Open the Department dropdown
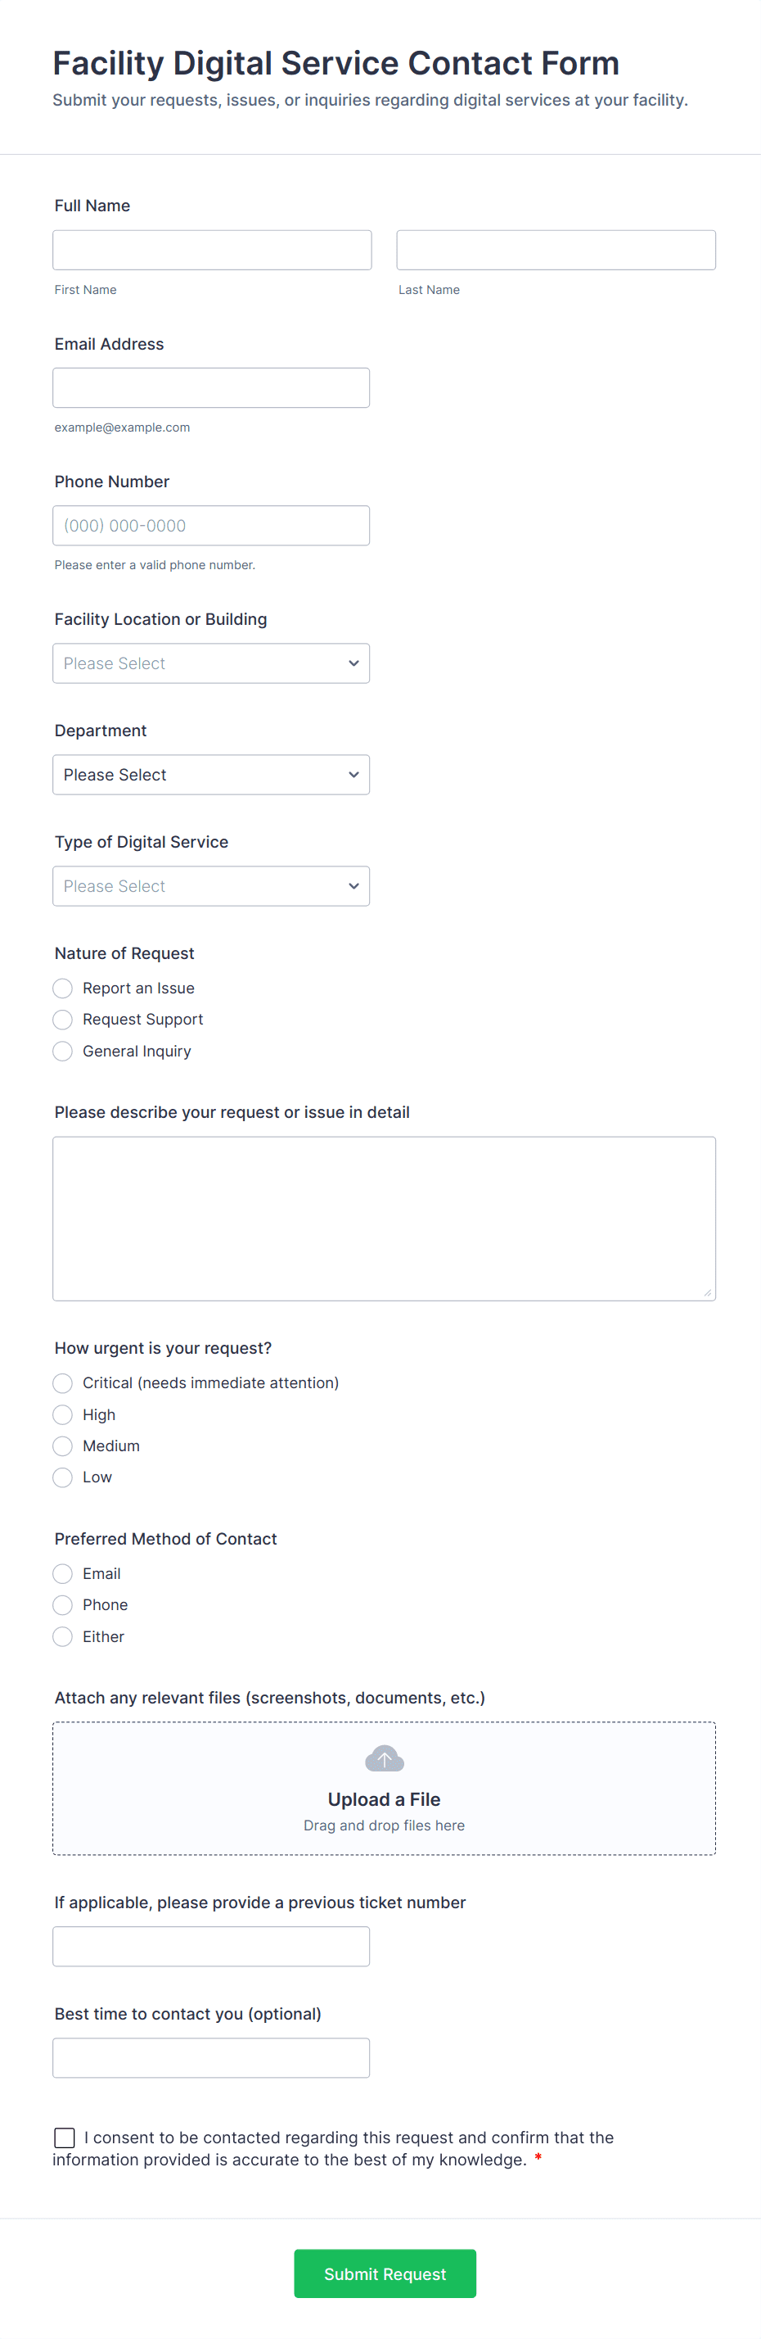The width and height of the screenshot is (761, 2339). pos(210,774)
